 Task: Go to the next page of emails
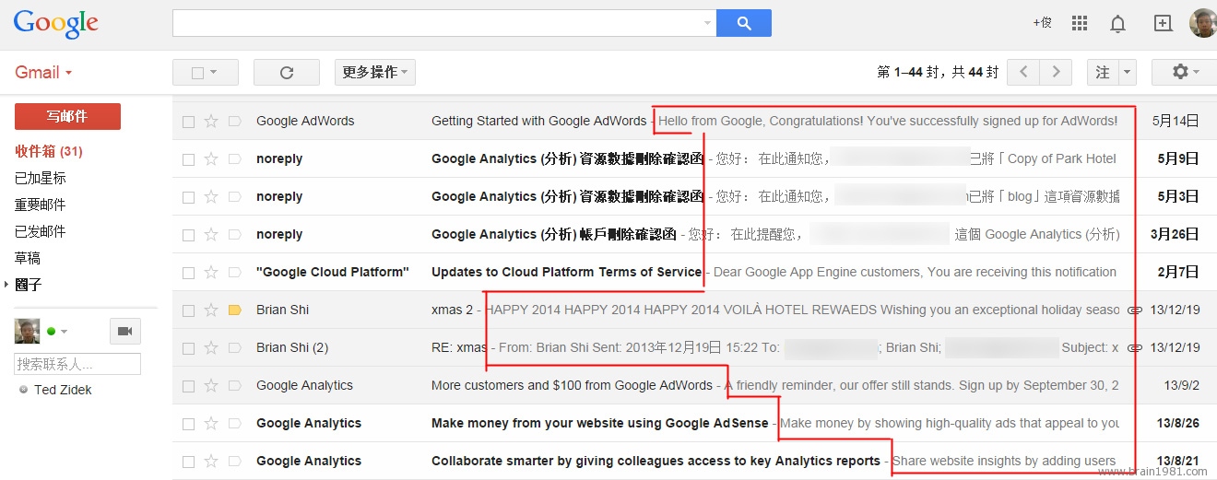1056,72
